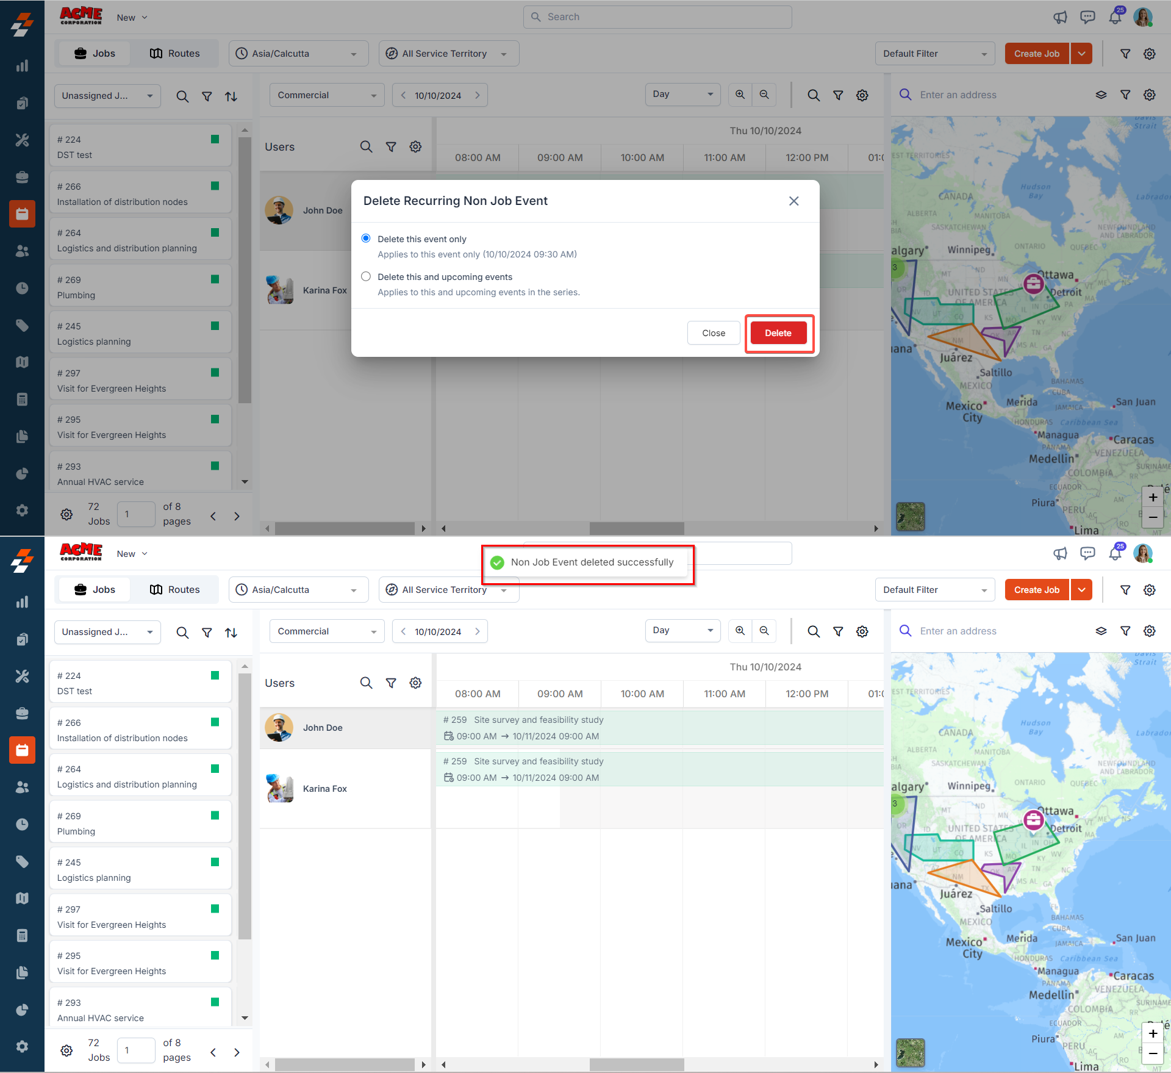Switch to the Routes tab behind the delete dialog

tap(175, 54)
